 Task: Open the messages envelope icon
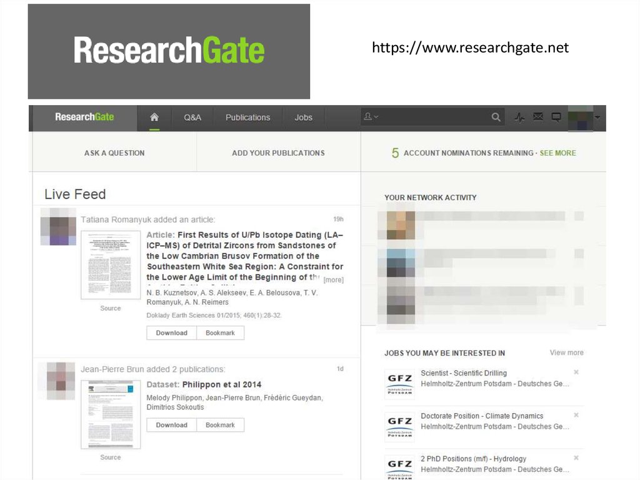(538, 118)
